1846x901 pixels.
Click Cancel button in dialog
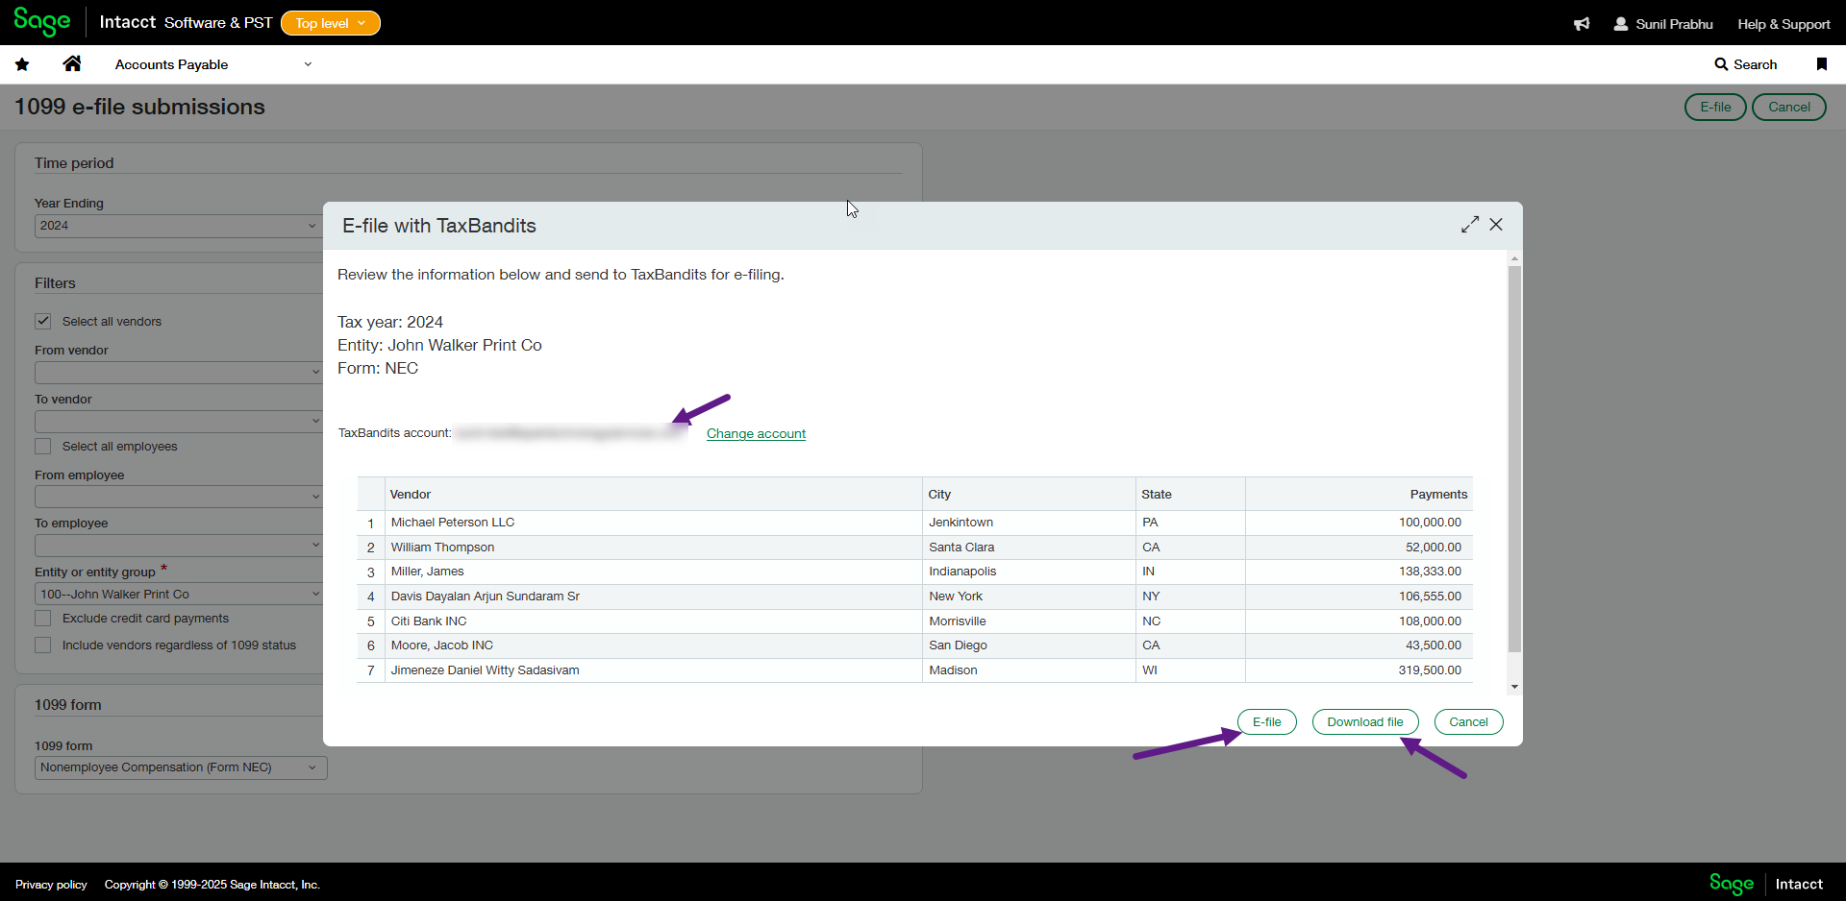pos(1468,722)
